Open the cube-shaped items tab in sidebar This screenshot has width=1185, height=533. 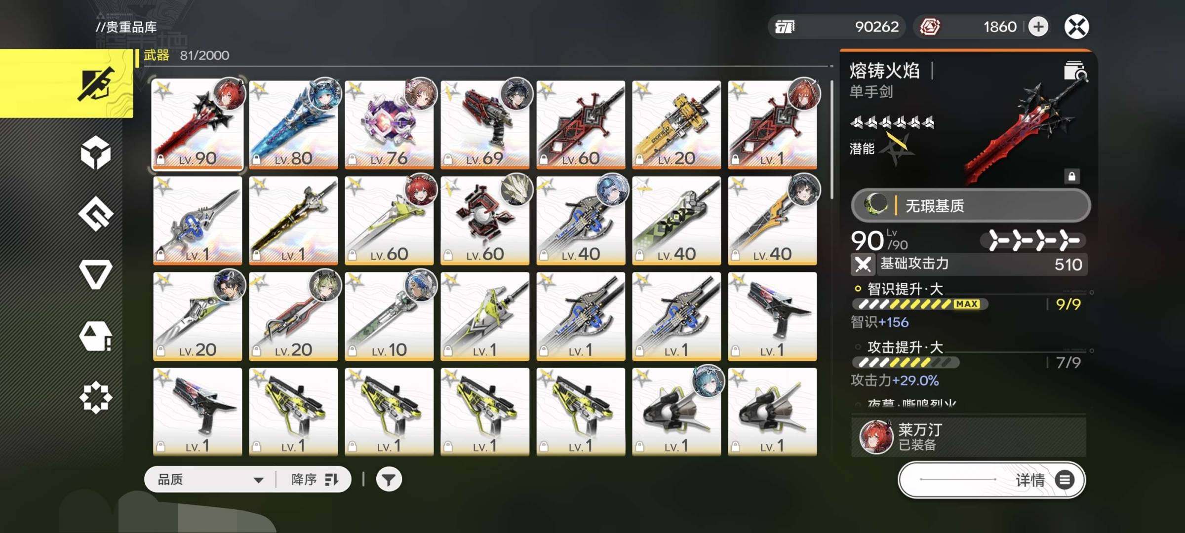click(95, 153)
